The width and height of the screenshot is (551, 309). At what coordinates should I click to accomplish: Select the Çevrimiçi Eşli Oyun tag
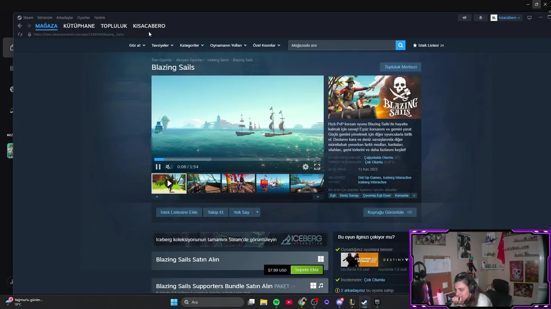(x=377, y=195)
